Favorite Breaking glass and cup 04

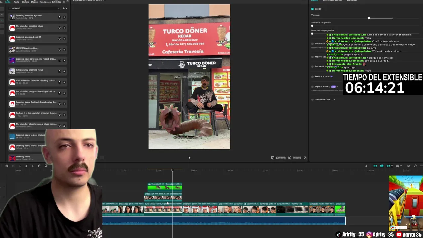pyautogui.click(x=59, y=39)
